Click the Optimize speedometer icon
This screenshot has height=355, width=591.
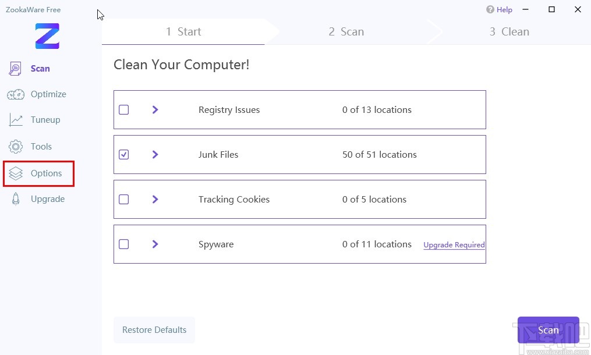click(x=16, y=94)
